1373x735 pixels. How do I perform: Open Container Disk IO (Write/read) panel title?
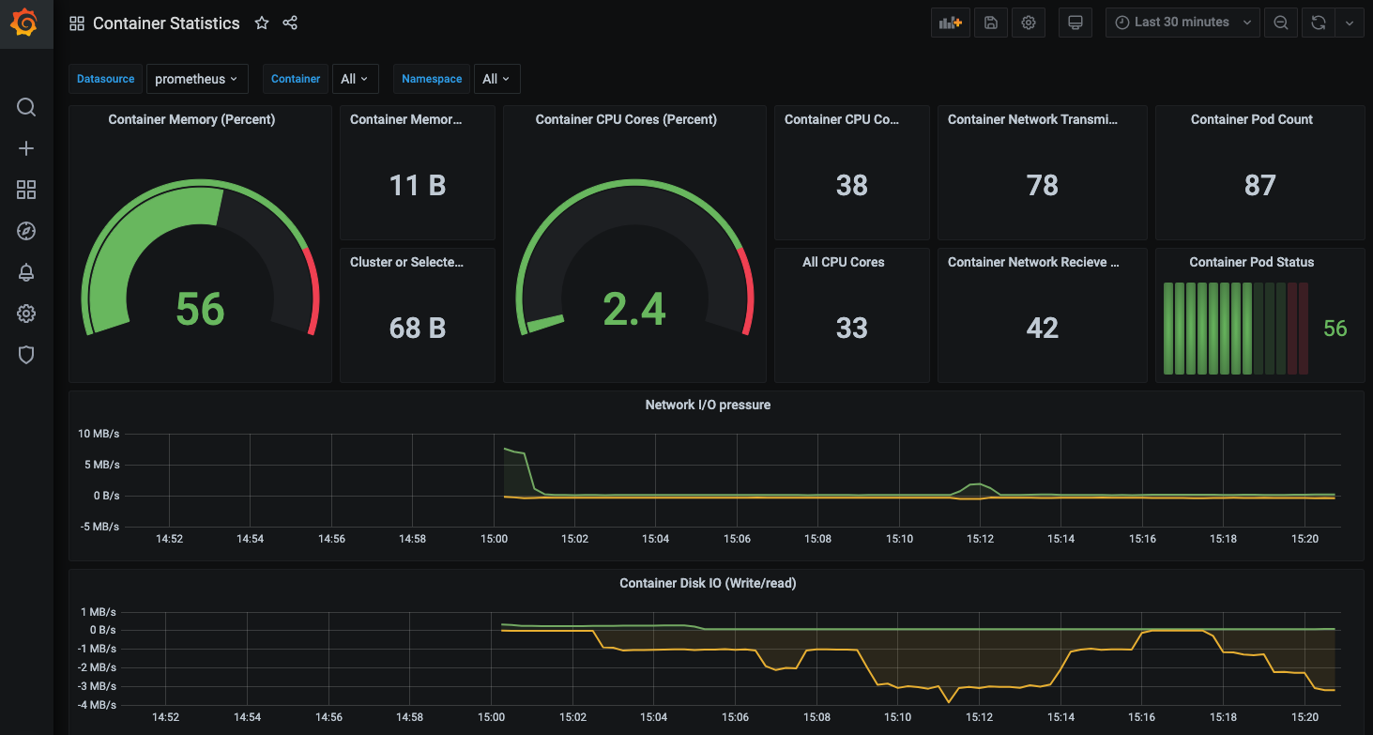point(708,583)
